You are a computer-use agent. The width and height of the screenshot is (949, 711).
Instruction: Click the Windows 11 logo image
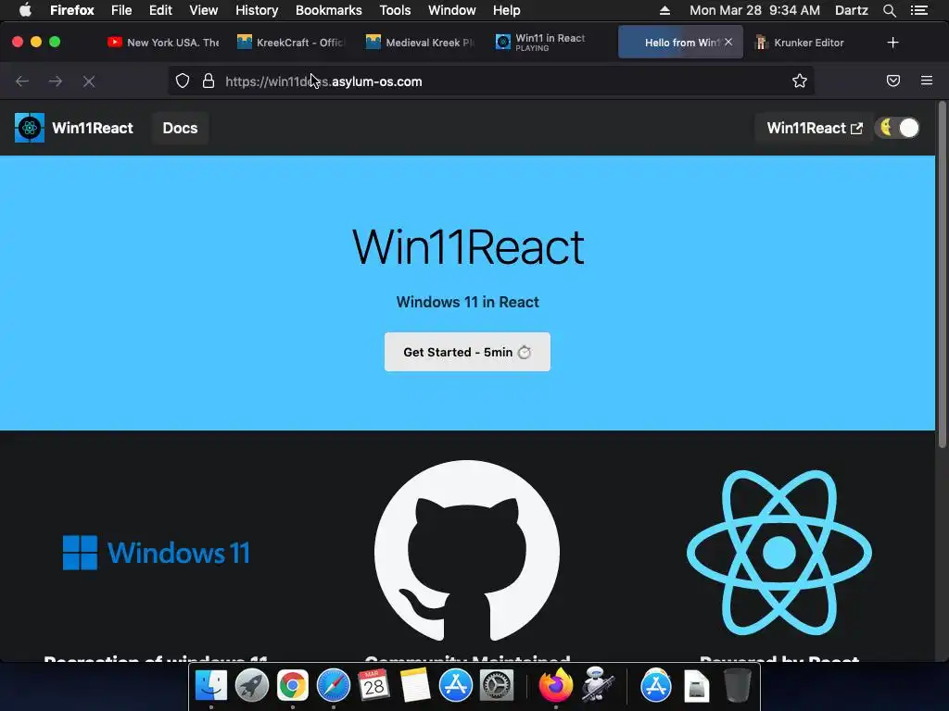(156, 552)
